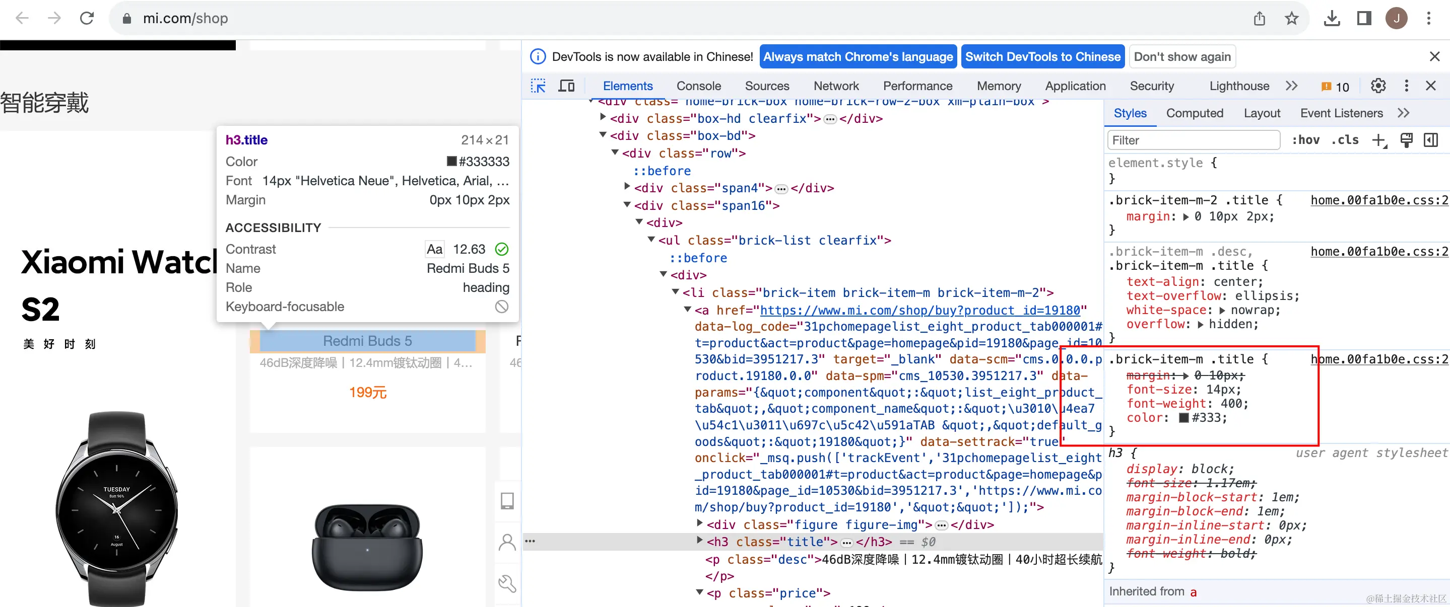Show more DevTools tabs chevron

[x=1291, y=86]
